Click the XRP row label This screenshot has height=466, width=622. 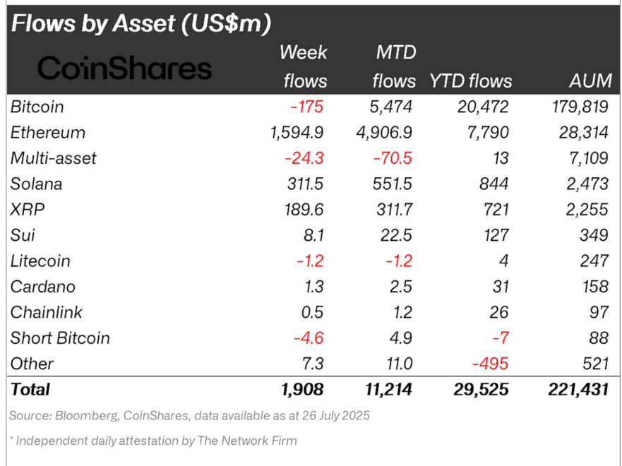pyautogui.click(x=25, y=210)
